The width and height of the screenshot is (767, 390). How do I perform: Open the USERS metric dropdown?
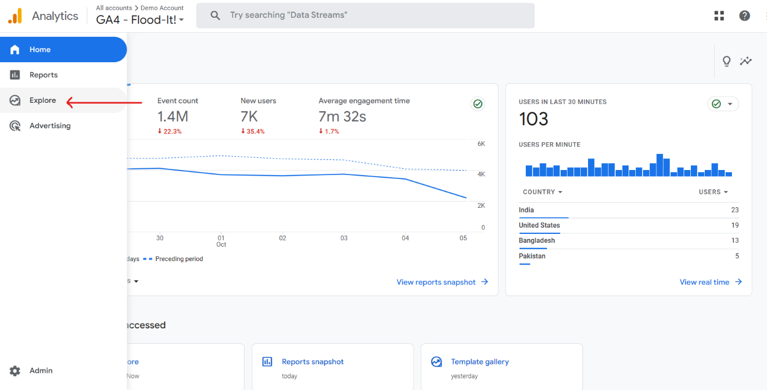[714, 192]
